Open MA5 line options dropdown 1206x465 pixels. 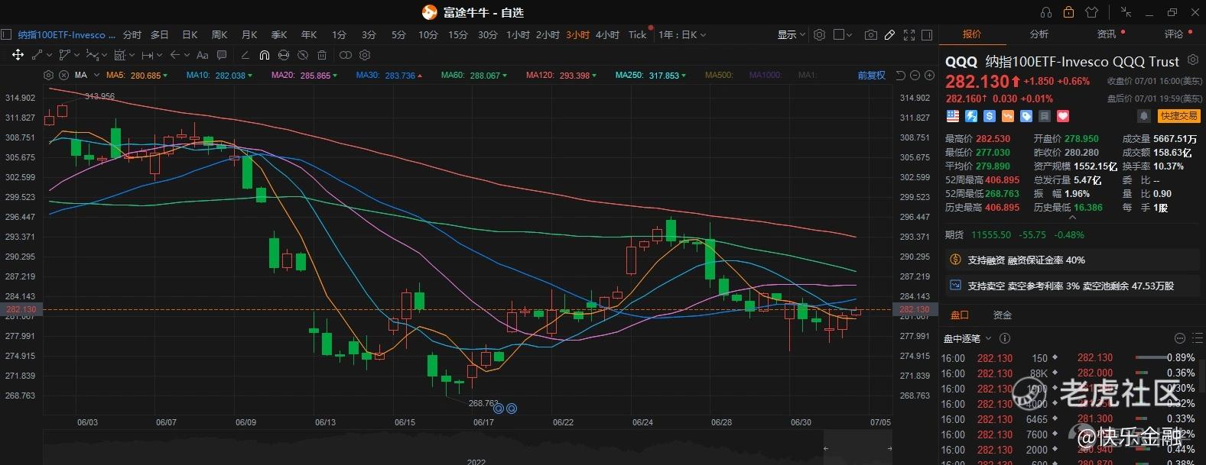165,76
